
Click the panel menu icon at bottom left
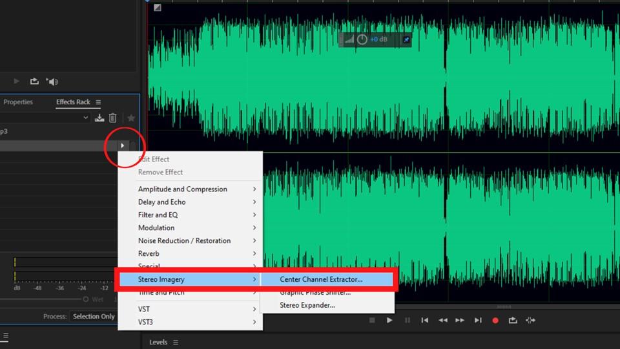[6, 335]
